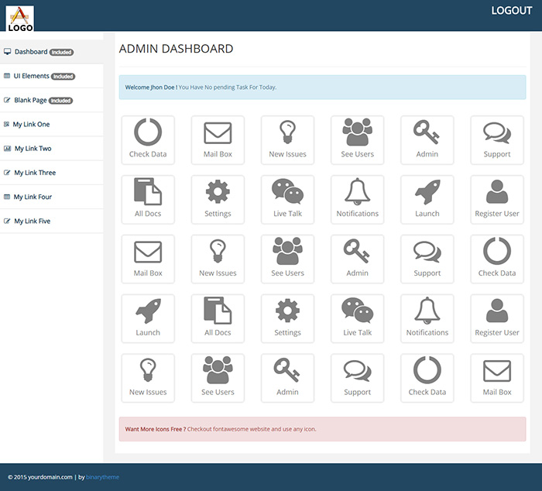Image resolution: width=542 pixels, height=491 pixels.
Task: Click Check Data tile in last row
Action: [427, 378]
